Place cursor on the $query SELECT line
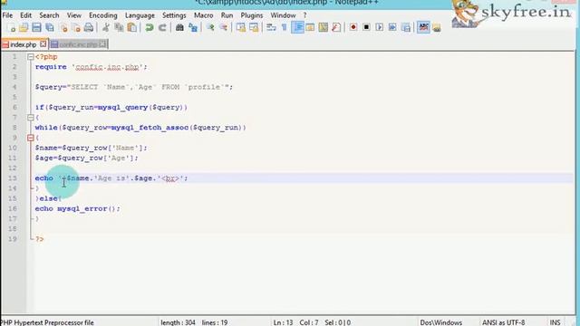The width and height of the screenshot is (580, 326). 134,87
